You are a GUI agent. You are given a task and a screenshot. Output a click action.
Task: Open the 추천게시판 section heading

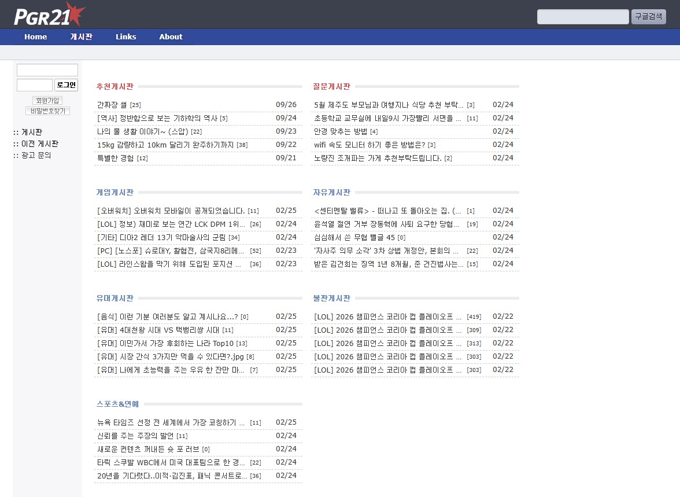click(115, 86)
